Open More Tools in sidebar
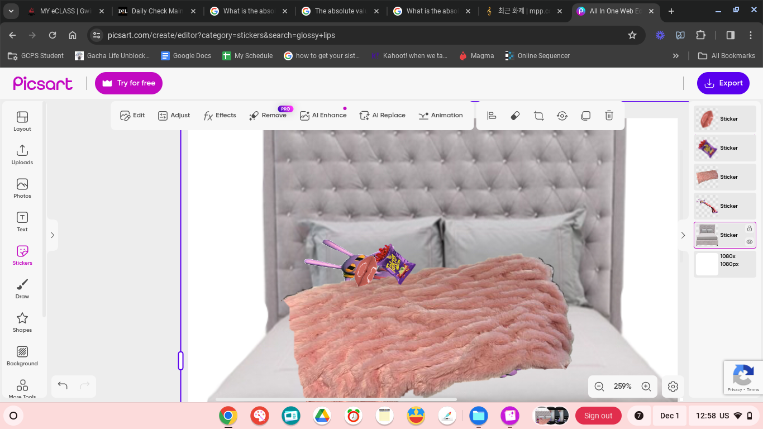Screen dimensions: 763x429 point(22,388)
